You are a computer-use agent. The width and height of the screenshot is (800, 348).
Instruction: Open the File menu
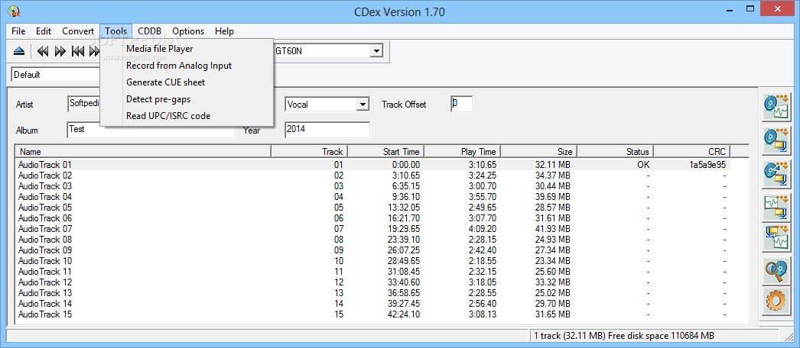pyautogui.click(x=18, y=31)
